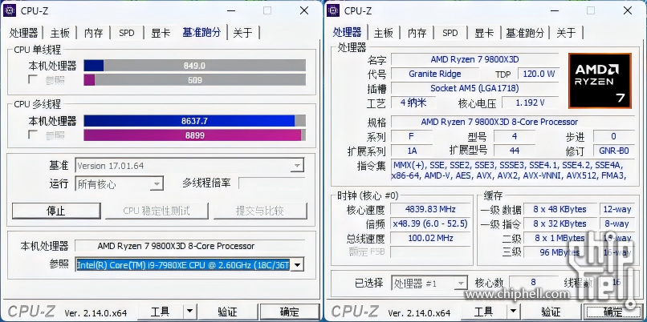Click core speed value 4839.83 MHz
Screen dimensions: 647x322
(x=430, y=209)
